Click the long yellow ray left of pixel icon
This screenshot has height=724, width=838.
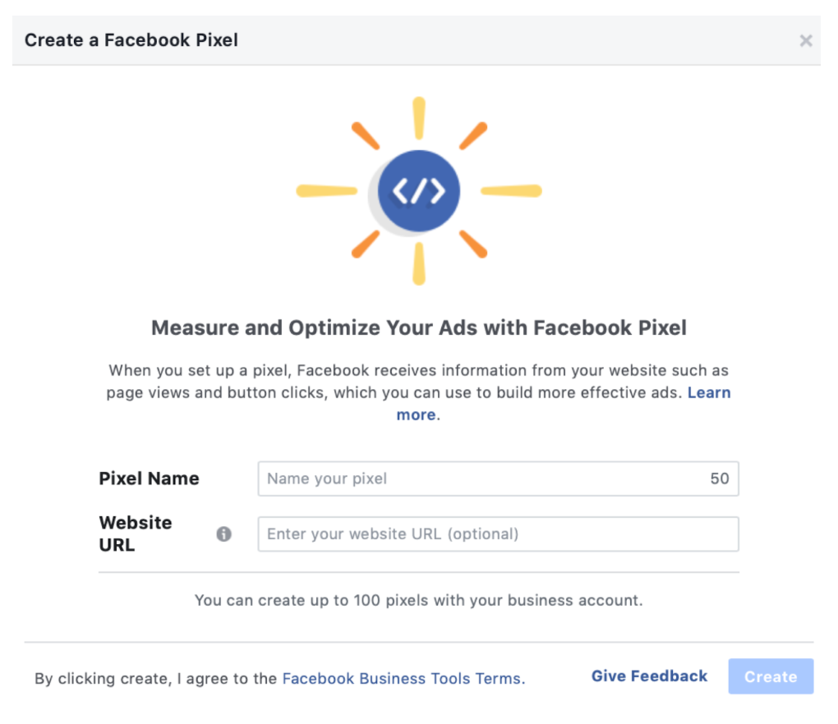[327, 191]
